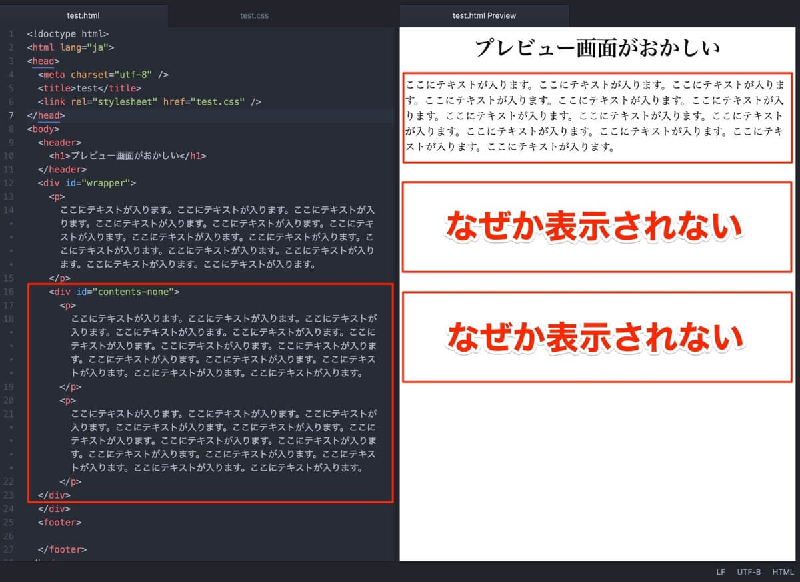The height and width of the screenshot is (582, 800).
Task: Click the closing /head tag line
Action: click(x=46, y=115)
